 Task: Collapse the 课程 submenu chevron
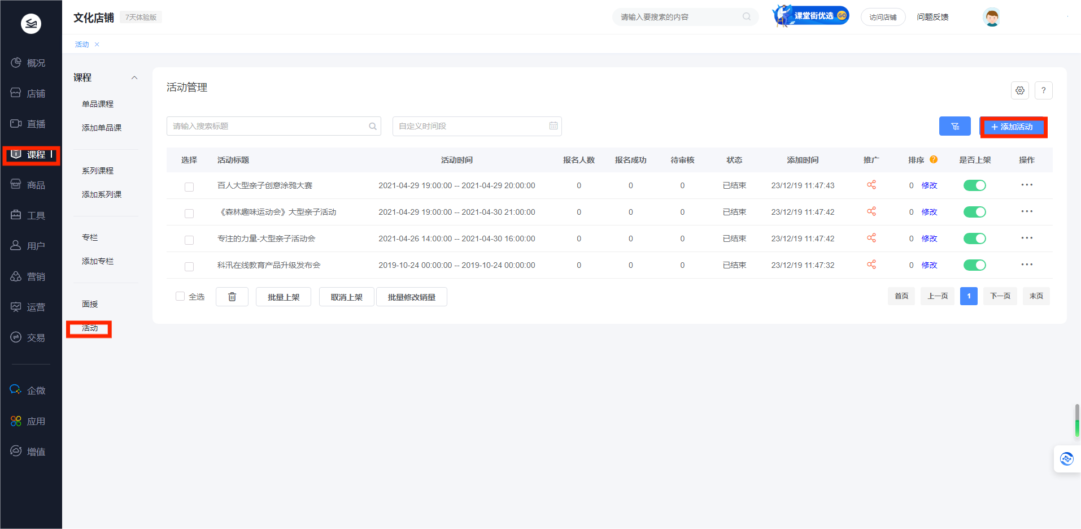click(134, 77)
